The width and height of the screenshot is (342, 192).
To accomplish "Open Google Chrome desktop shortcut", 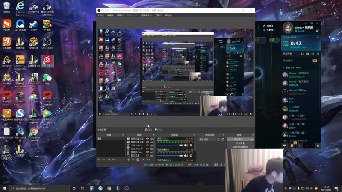I will [34, 134].
